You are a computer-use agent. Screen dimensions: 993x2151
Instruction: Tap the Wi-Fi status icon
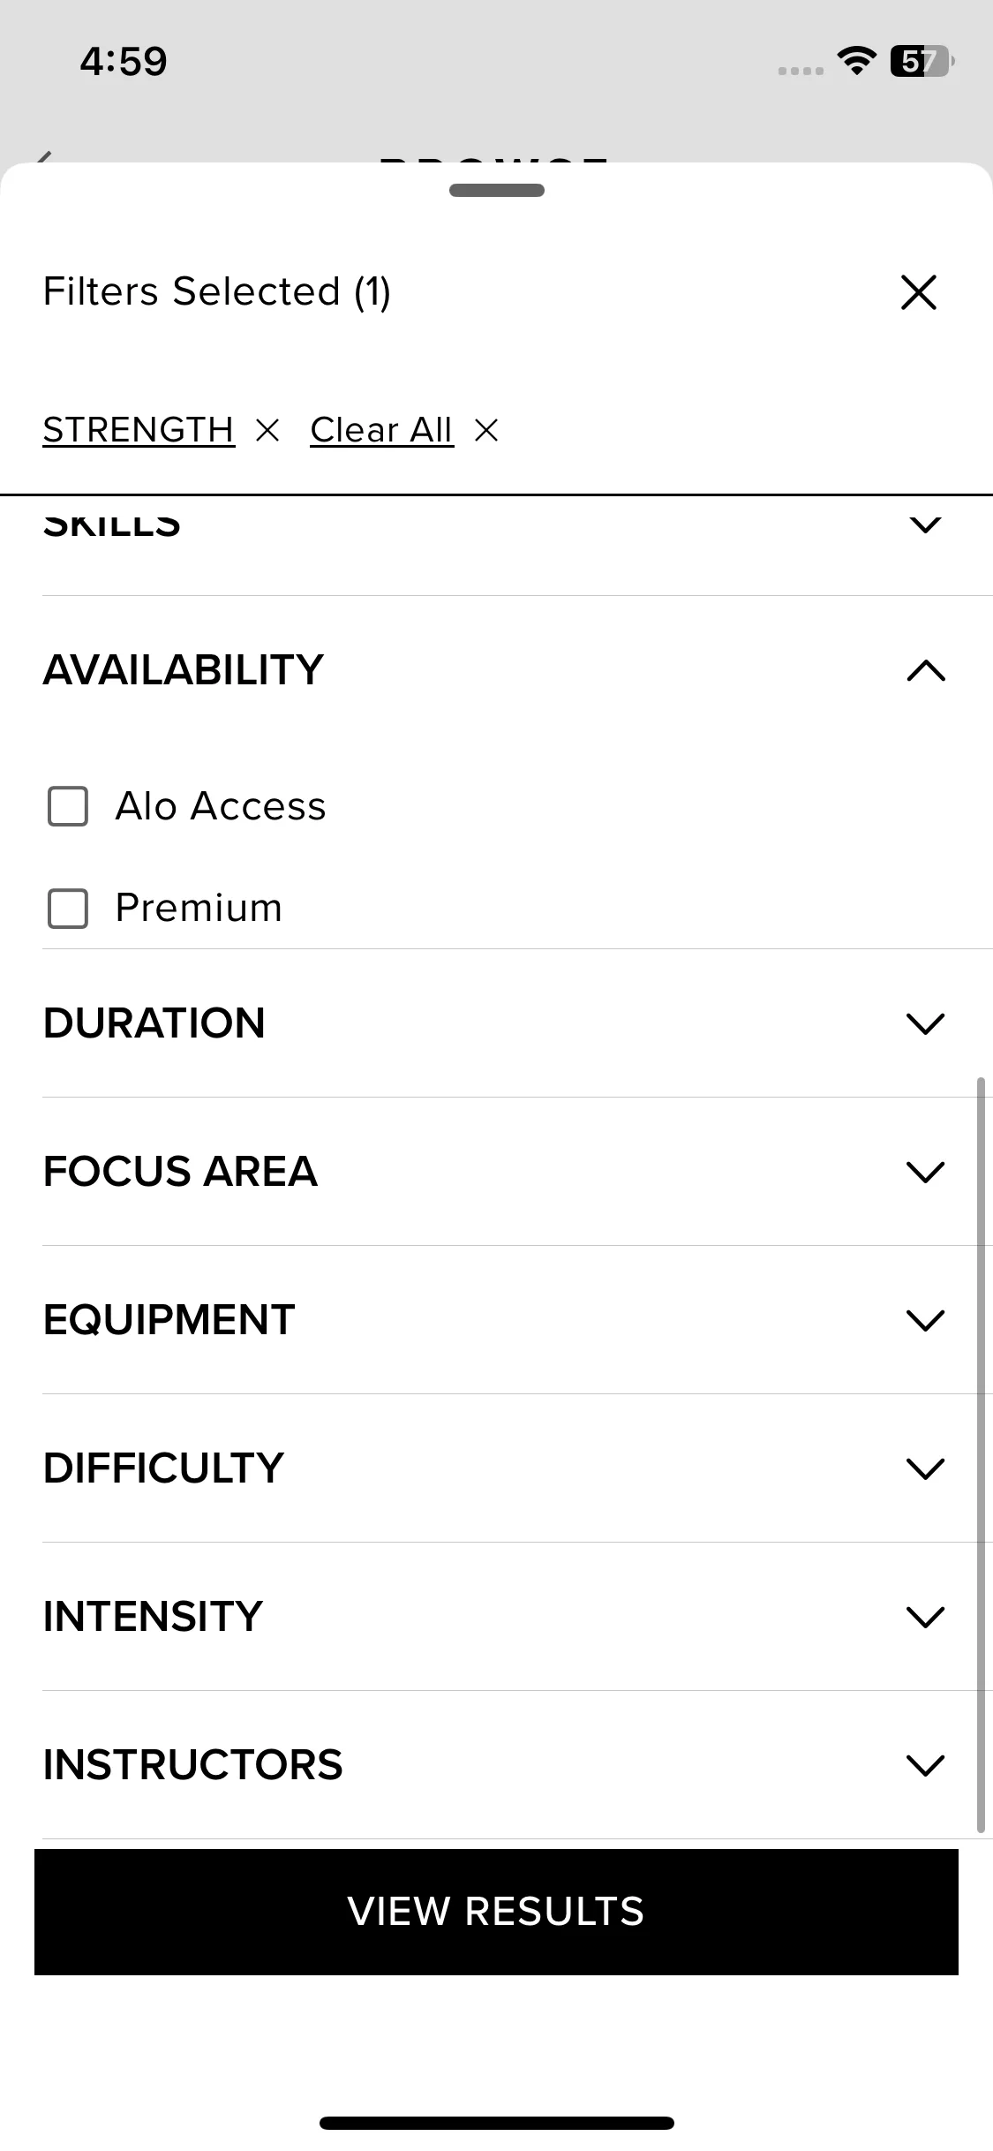855,61
